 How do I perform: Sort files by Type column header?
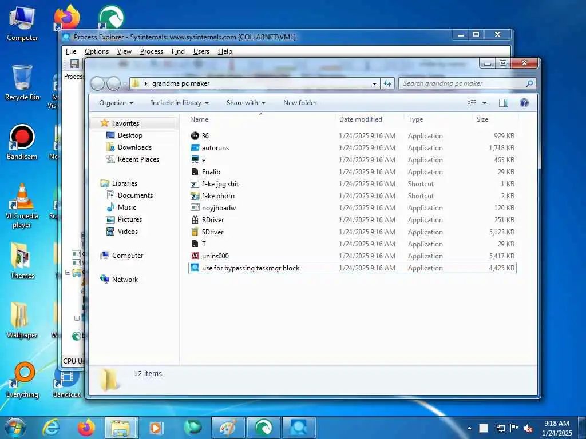coord(438,119)
